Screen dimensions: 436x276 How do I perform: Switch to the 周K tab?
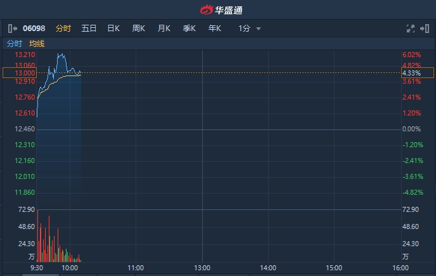click(x=139, y=29)
